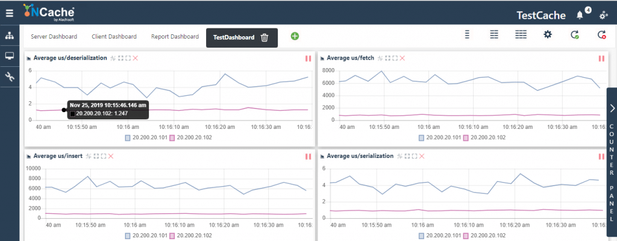Image resolution: width=617 pixels, height=241 pixels.
Task: Click the monitor icon in sidebar
Action: pyautogui.click(x=9, y=56)
